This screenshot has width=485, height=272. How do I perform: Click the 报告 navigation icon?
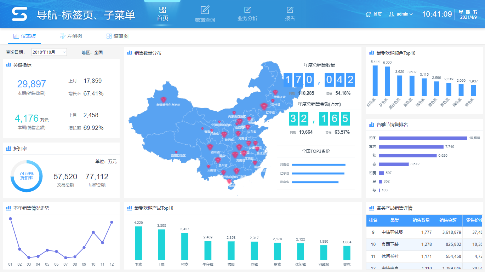click(x=290, y=10)
